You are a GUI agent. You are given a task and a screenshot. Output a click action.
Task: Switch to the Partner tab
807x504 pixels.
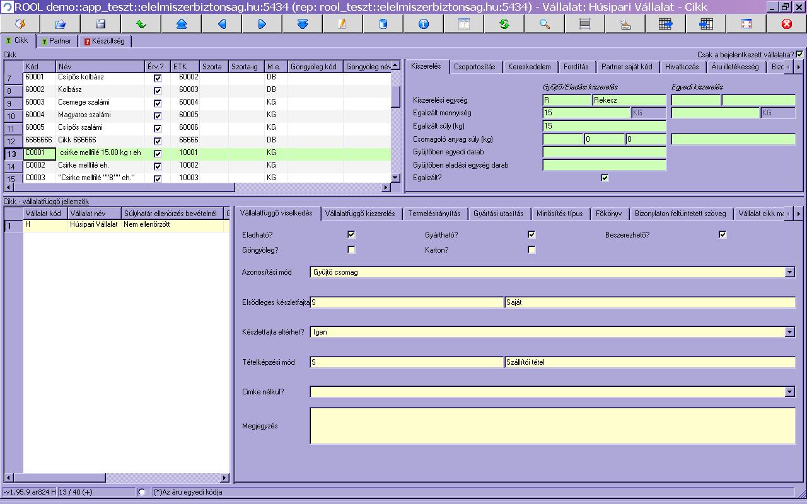pyautogui.click(x=57, y=41)
